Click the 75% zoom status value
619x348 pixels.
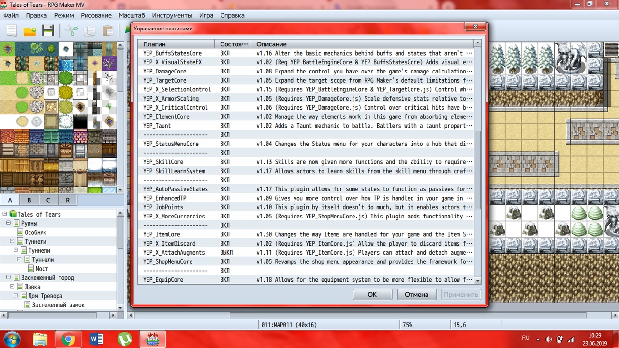tap(408, 325)
